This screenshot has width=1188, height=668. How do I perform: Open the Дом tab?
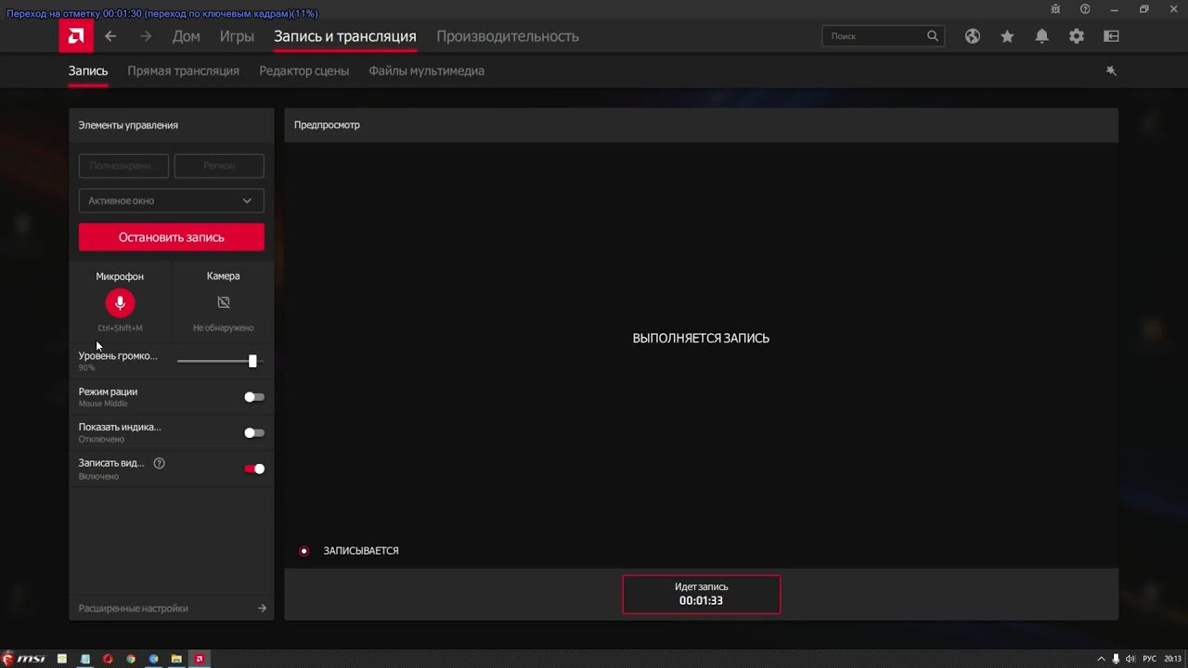click(x=186, y=36)
